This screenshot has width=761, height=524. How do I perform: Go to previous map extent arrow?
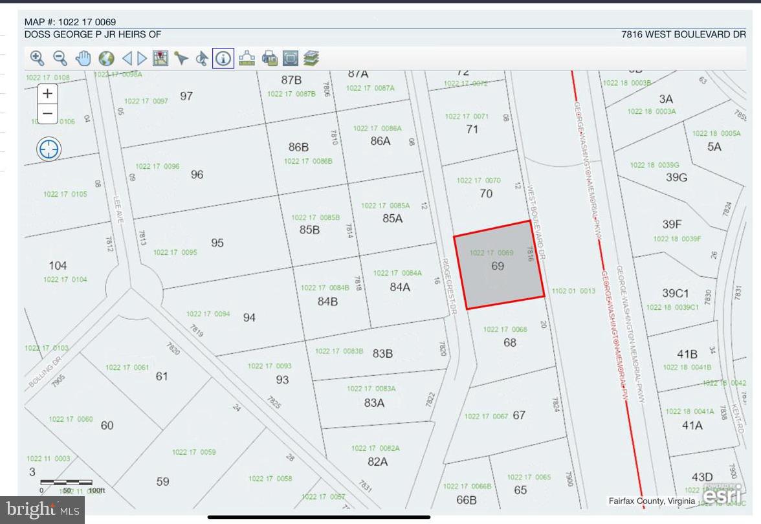pos(127,59)
